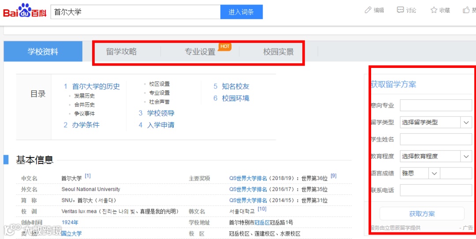Go to 社会声誉 in the contents

[160, 102]
